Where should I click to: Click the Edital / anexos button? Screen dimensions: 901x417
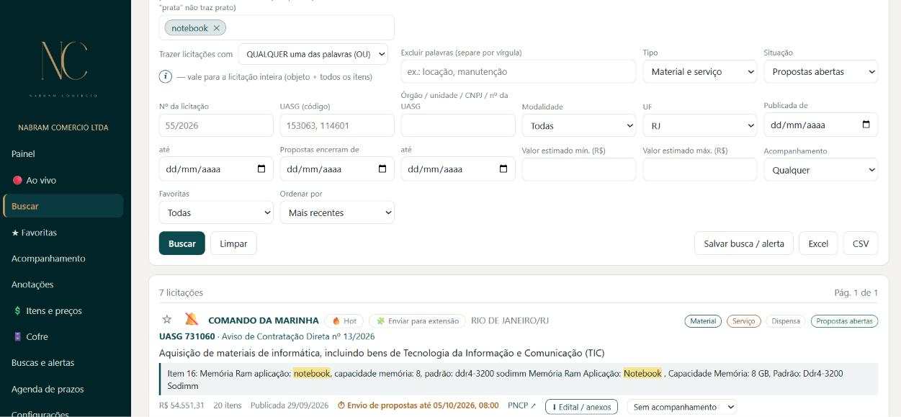pos(582,407)
